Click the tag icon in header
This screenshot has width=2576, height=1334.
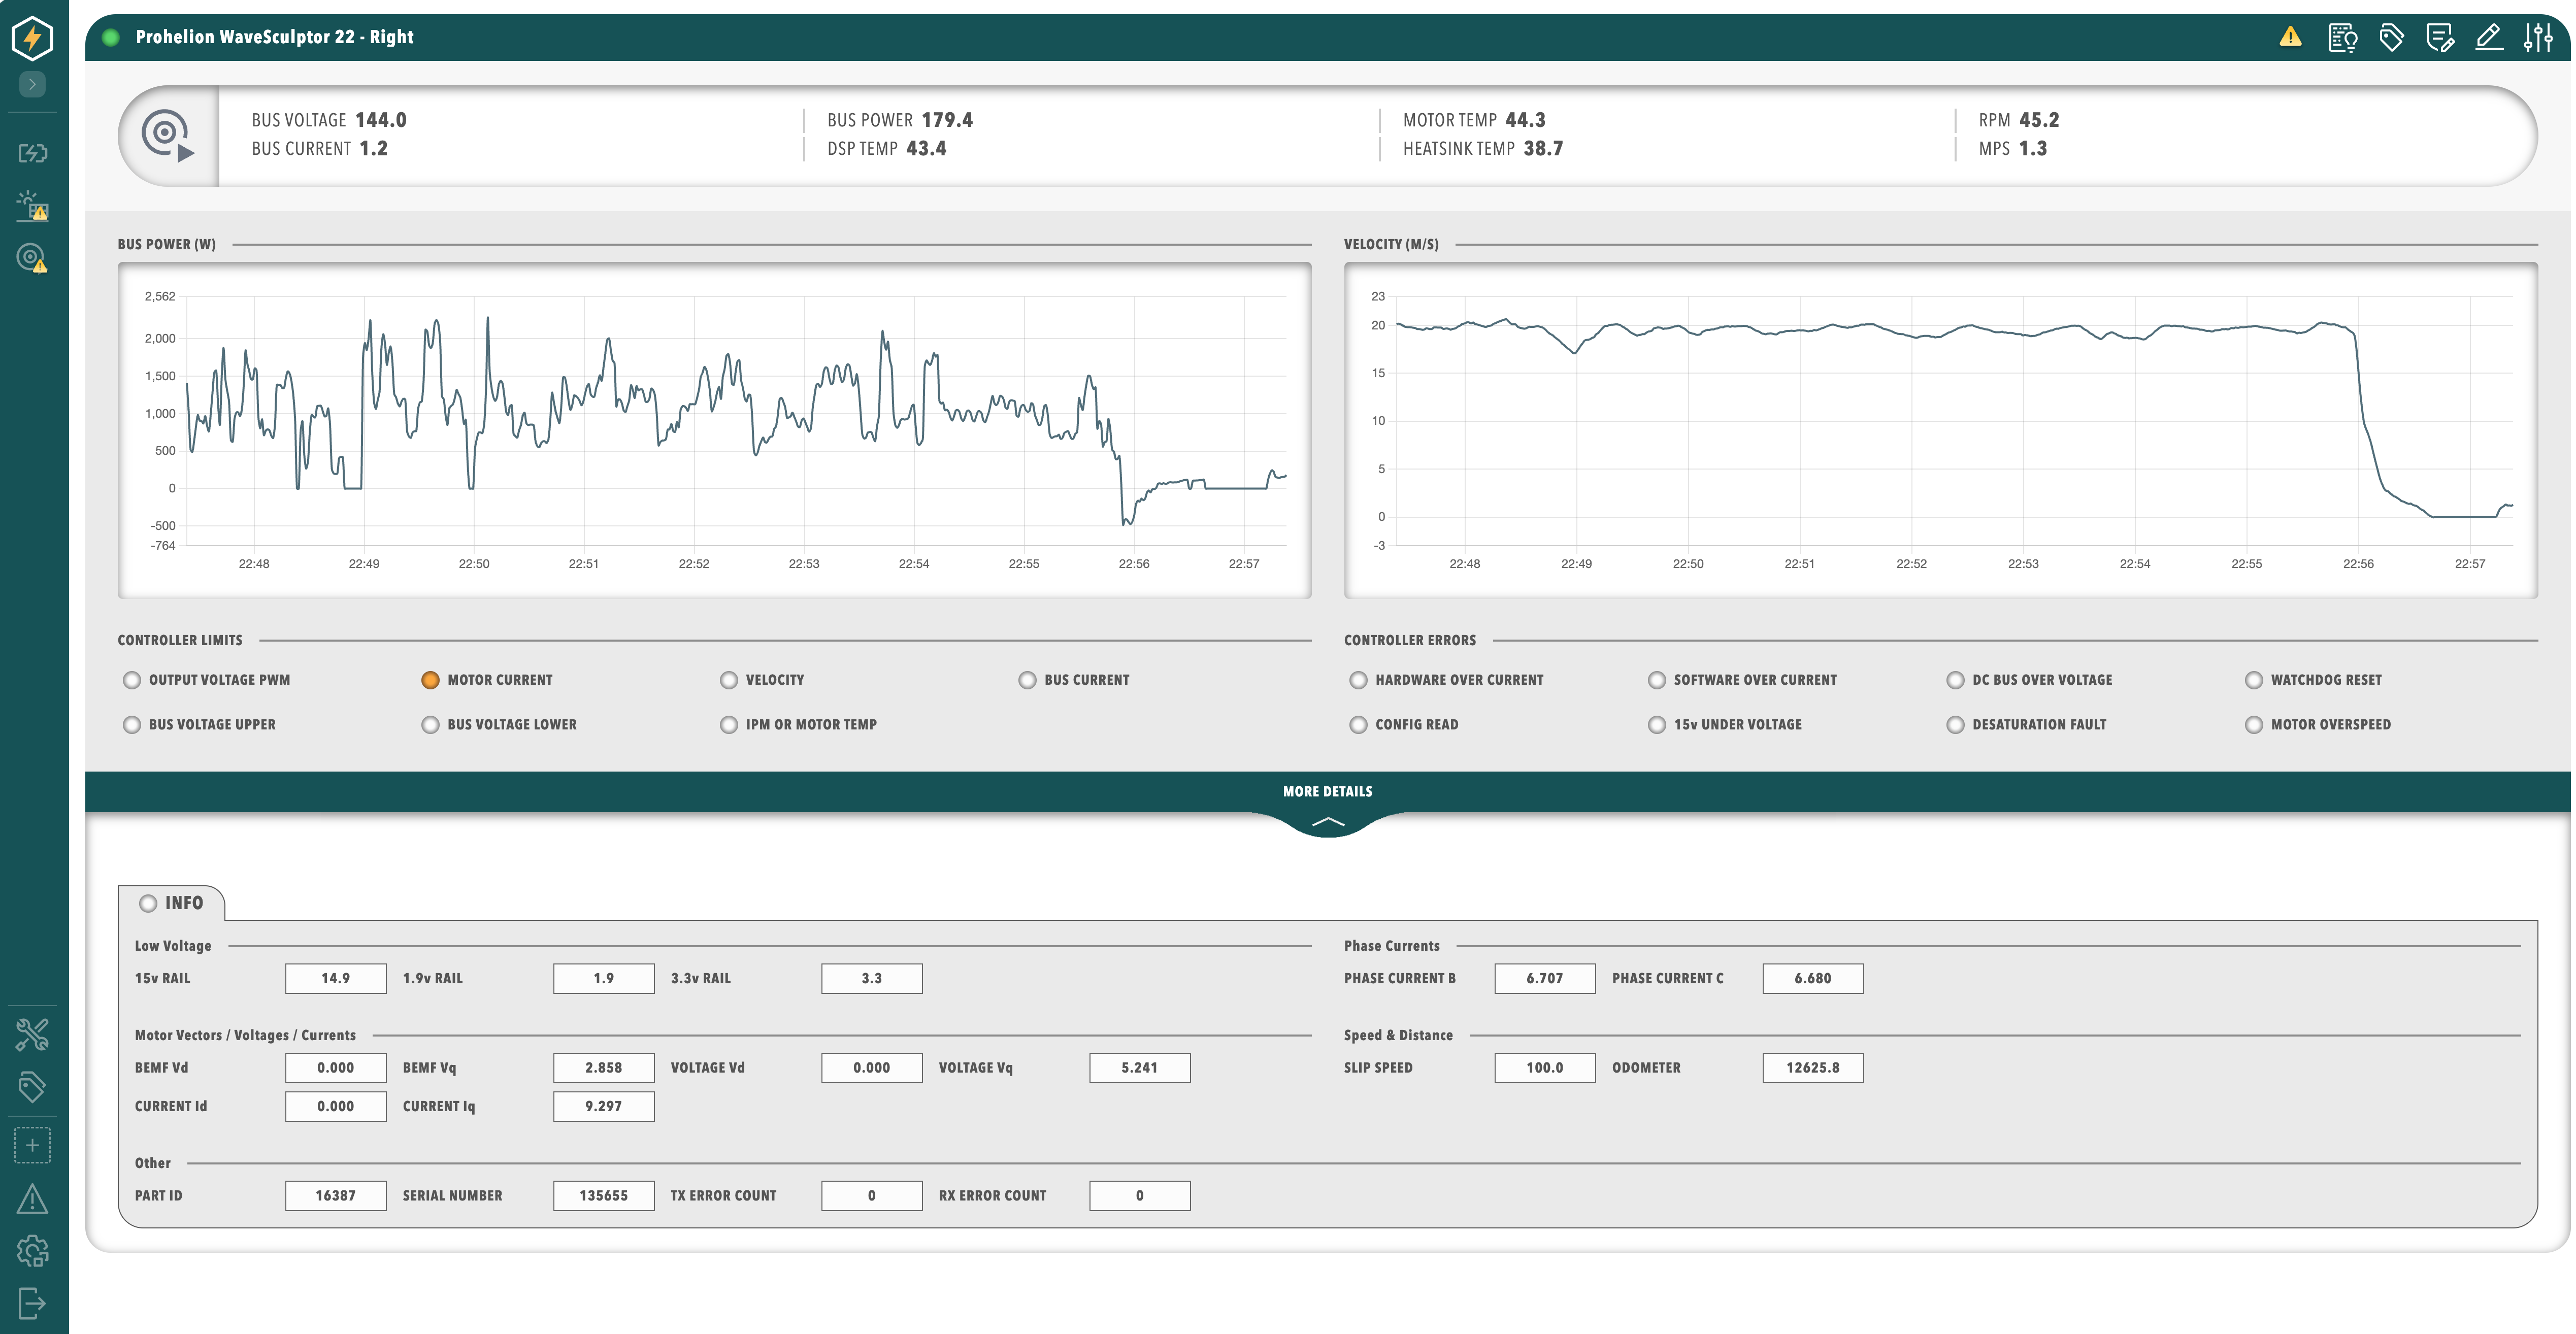2391,38
